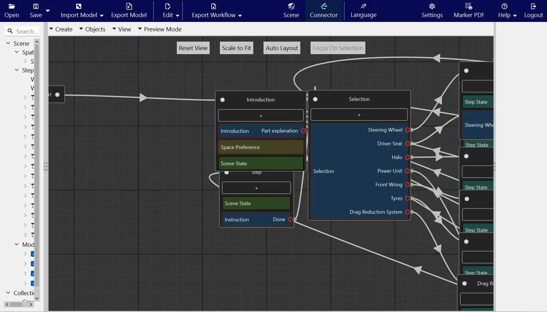
Task: Click the Open folder icon
Action: point(12,6)
